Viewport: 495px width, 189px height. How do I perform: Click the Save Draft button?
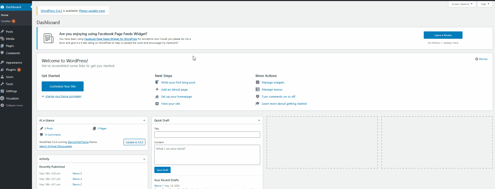(162, 170)
